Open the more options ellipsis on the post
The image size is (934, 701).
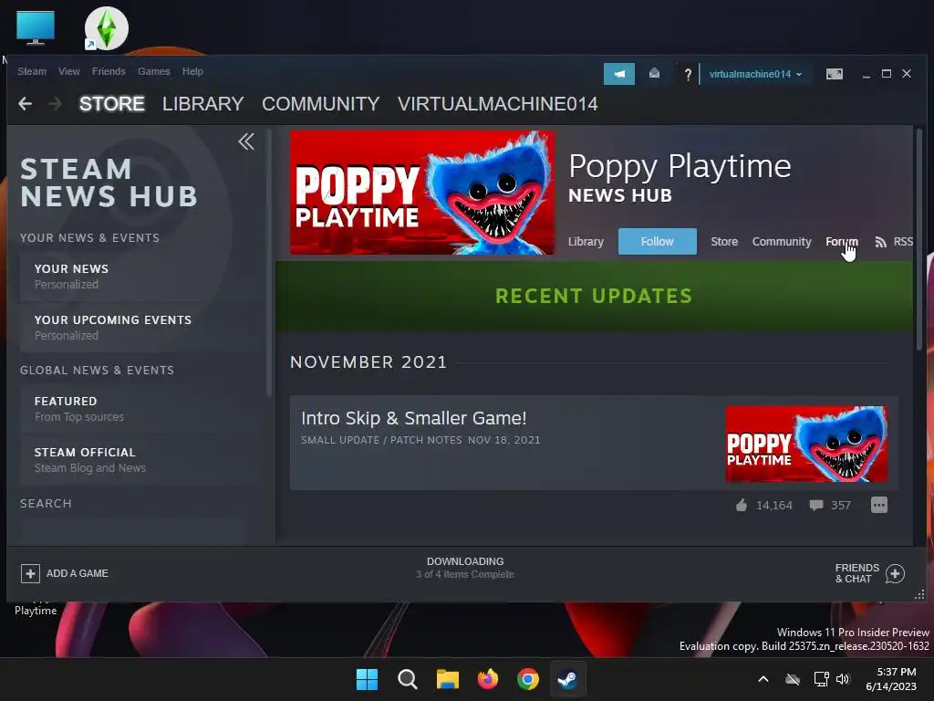click(879, 505)
